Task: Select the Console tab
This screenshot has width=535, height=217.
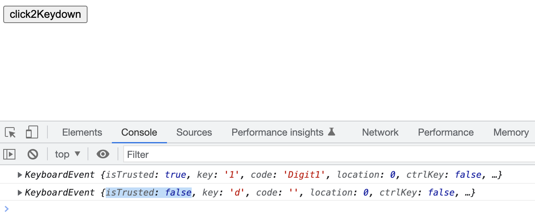Action: point(139,132)
